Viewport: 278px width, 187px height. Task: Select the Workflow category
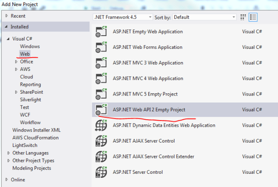coord(30,122)
